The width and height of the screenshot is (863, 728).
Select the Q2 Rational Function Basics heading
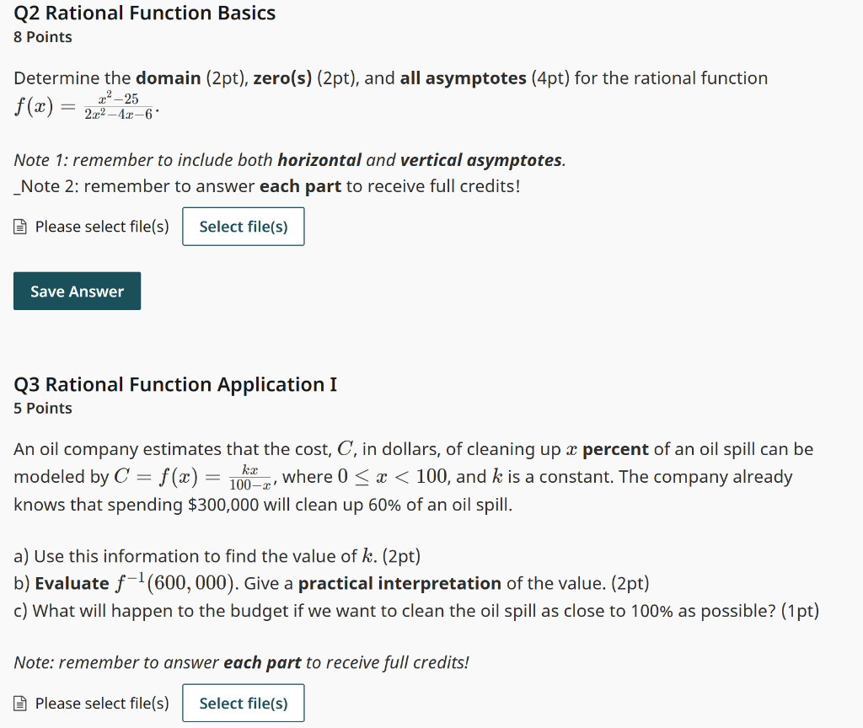144,13
